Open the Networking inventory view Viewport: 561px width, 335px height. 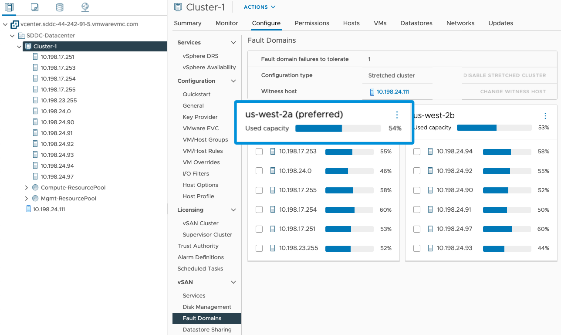point(85,7)
